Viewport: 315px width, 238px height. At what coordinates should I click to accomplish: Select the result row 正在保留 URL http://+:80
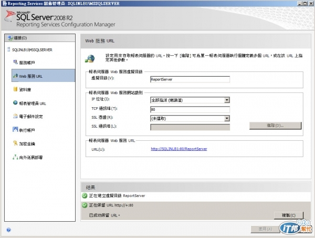[111, 205]
